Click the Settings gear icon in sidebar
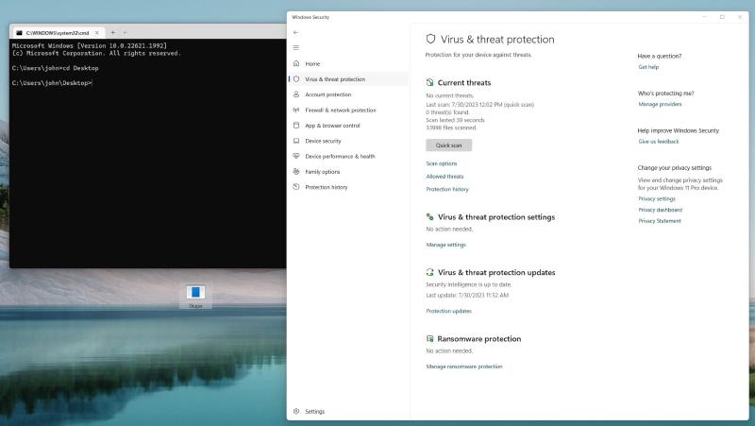The width and height of the screenshot is (755, 426). [296, 412]
